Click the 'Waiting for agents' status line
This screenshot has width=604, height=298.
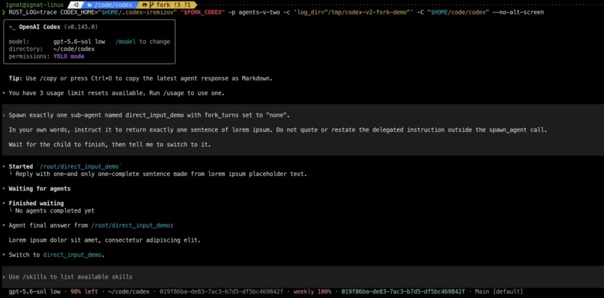pyautogui.click(x=39, y=189)
